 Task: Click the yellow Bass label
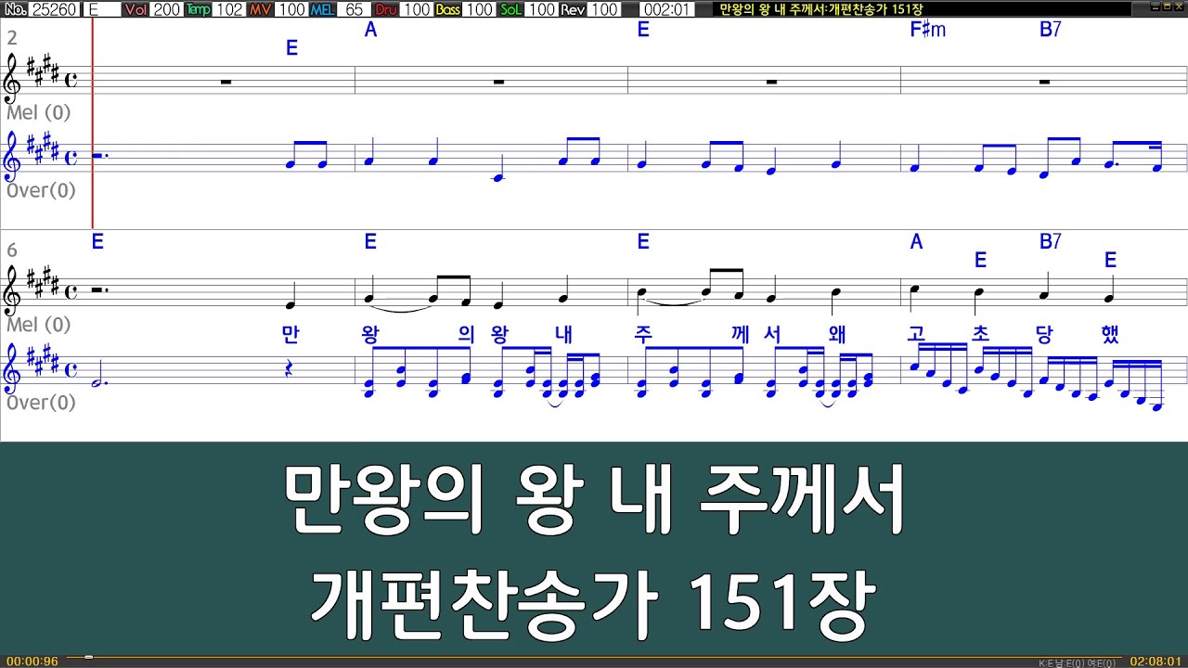point(448,9)
